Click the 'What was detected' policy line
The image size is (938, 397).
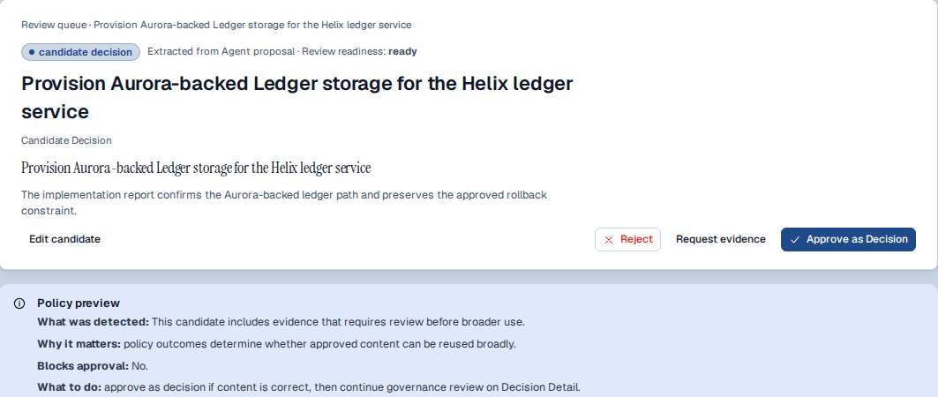(x=281, y=322)
